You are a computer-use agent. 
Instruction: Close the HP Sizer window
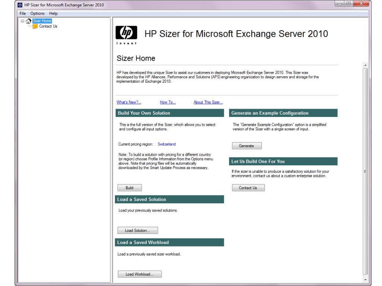(x=361, y=4)
